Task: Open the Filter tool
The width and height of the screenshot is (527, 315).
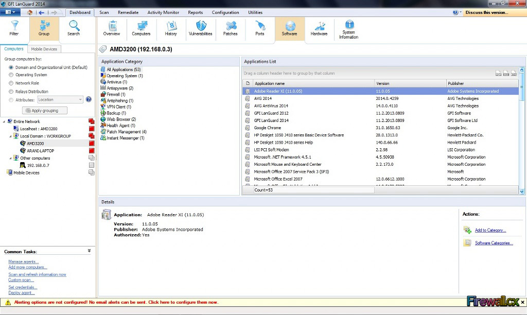Action: pos(14,28)
